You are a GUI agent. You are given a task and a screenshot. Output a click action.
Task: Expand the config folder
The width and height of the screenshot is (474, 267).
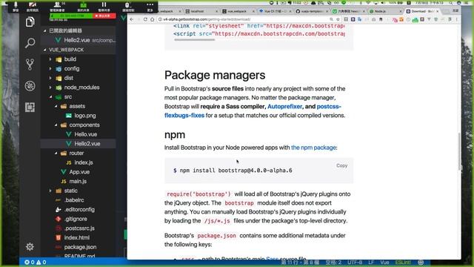[x=72, y=69]
